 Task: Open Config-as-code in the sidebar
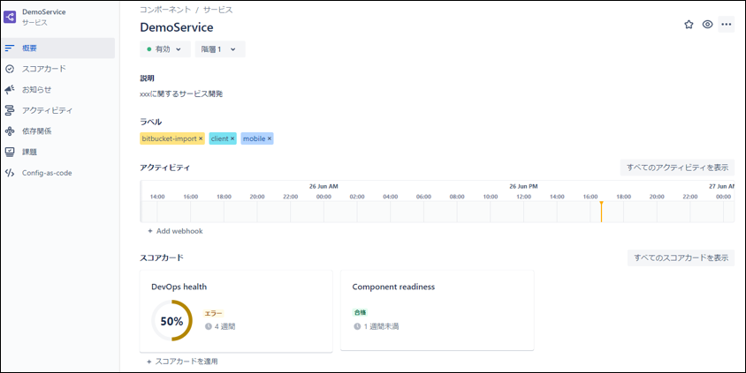[57, 173]
